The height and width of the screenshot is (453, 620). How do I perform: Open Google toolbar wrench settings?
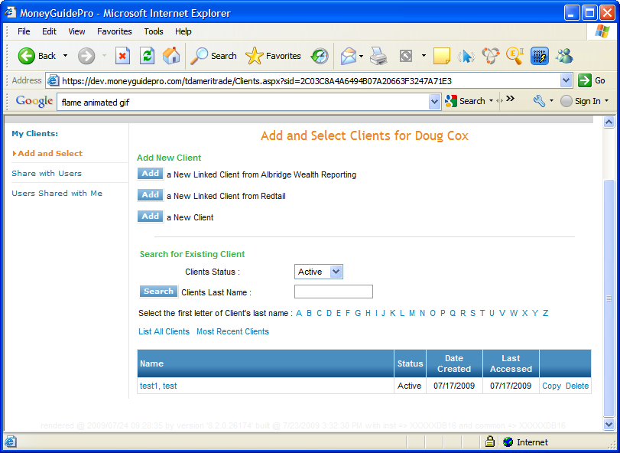[x=539, y=101]
